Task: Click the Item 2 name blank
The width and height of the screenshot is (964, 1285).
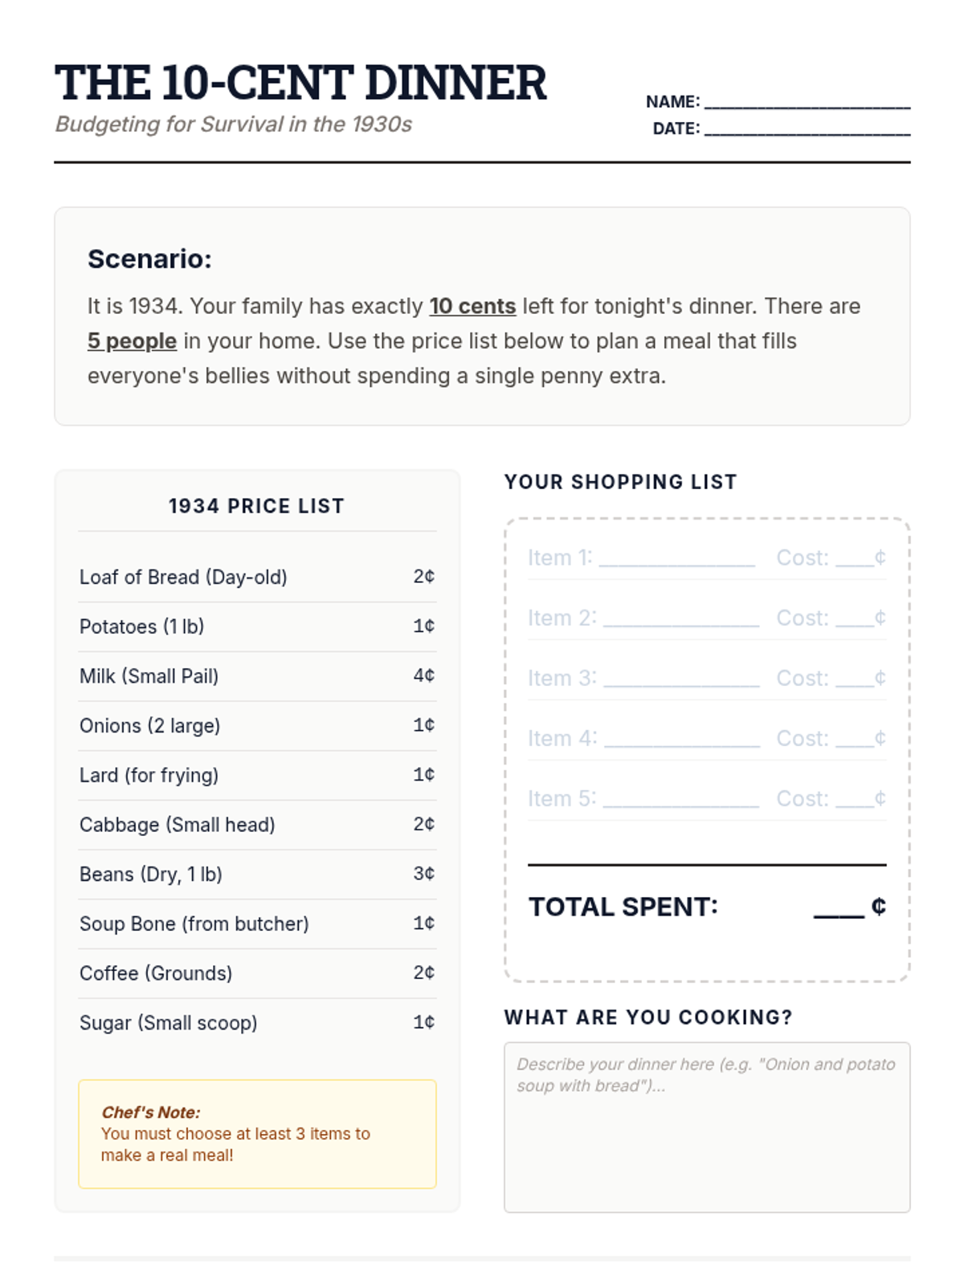Action: [x=680, y=619]
